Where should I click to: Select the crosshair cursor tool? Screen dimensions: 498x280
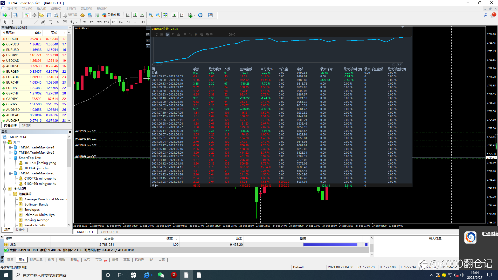click(12, 22)
